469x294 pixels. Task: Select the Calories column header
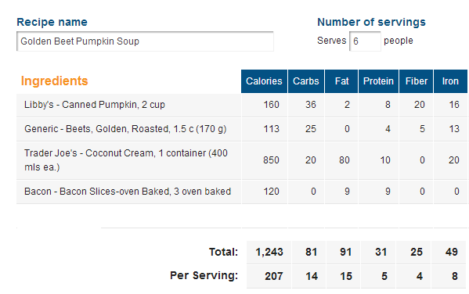(x=264, y=81)
